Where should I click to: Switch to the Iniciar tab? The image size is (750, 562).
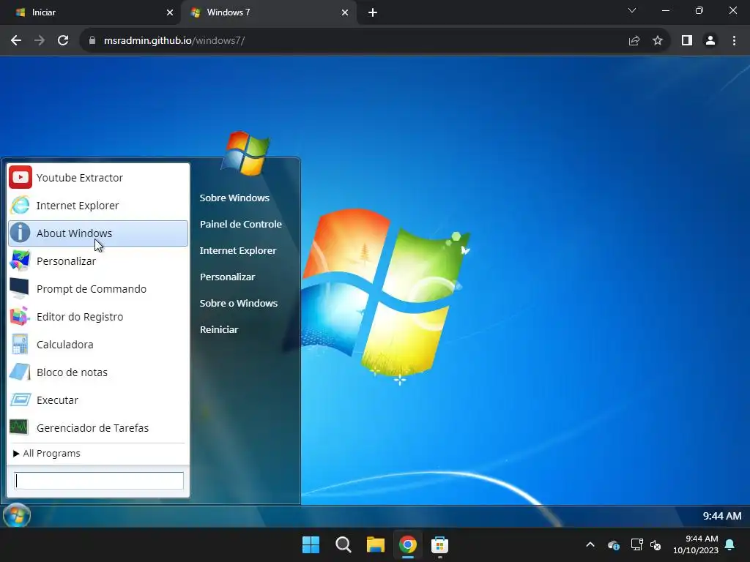pyautogui.click(x=91, y=12)
